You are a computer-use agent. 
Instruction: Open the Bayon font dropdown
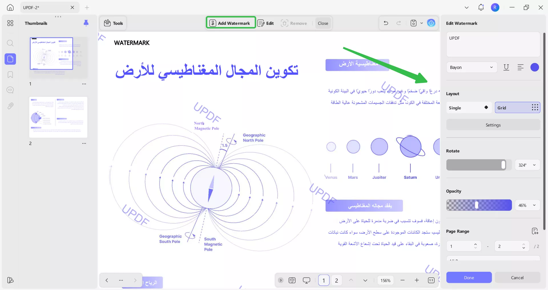click(472, 68)
